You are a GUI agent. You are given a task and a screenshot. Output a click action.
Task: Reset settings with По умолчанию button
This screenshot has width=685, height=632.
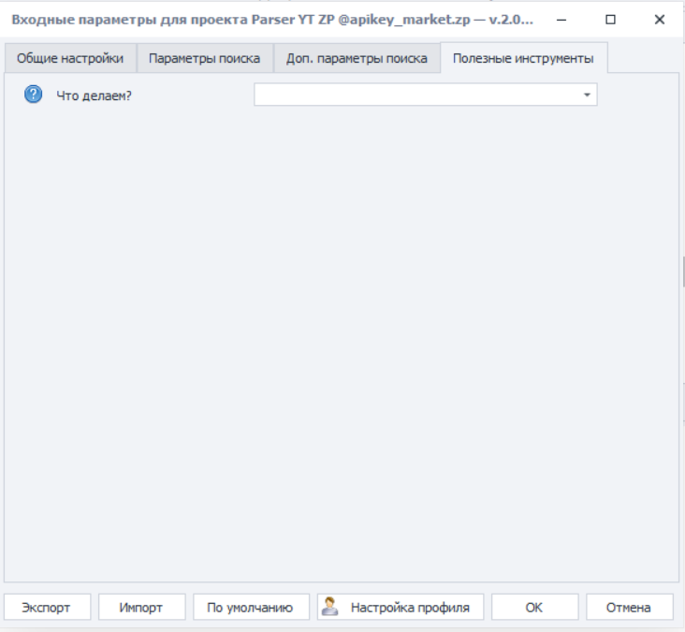click(x=250, y=608)
